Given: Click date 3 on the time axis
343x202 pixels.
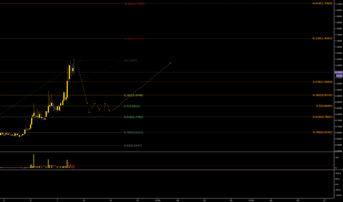Looking at the screenshot, I should (4, 200).
